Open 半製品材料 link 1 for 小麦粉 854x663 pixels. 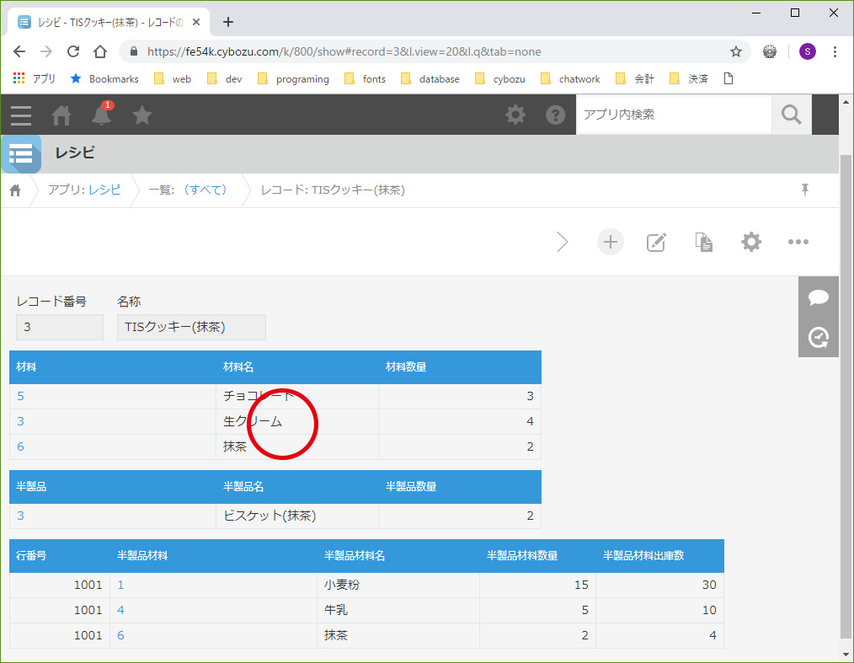[x=120, y=585]
